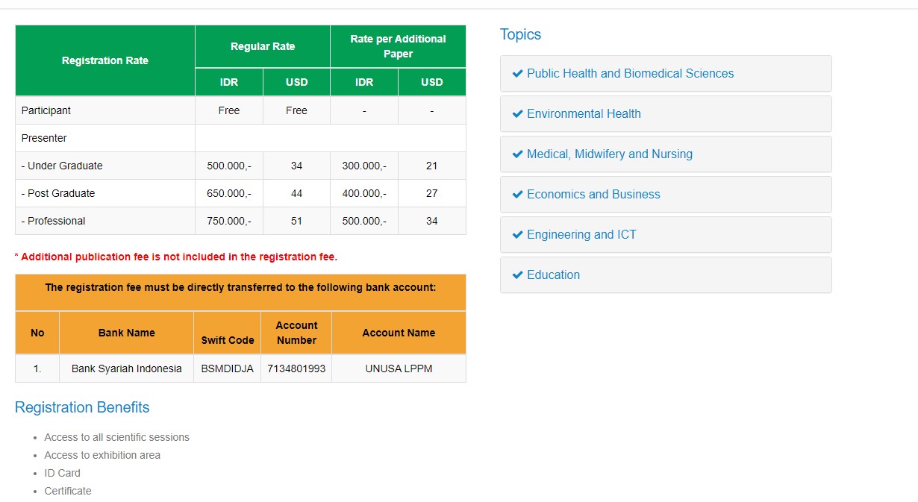Open the Environmental Health topic panel
The width and height of the screenshot is (918, 502).
[584, 114]
